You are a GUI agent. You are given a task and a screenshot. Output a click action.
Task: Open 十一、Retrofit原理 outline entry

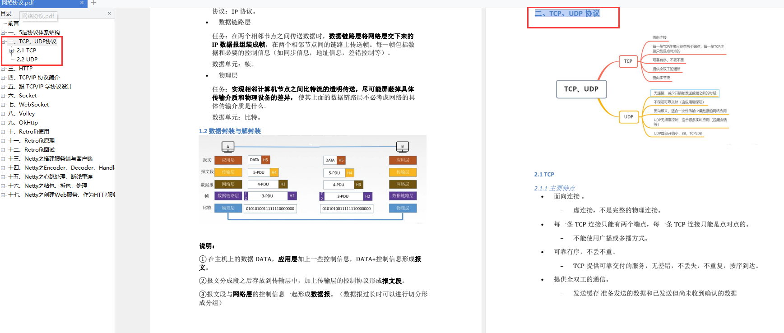click(x=31, y=141)
